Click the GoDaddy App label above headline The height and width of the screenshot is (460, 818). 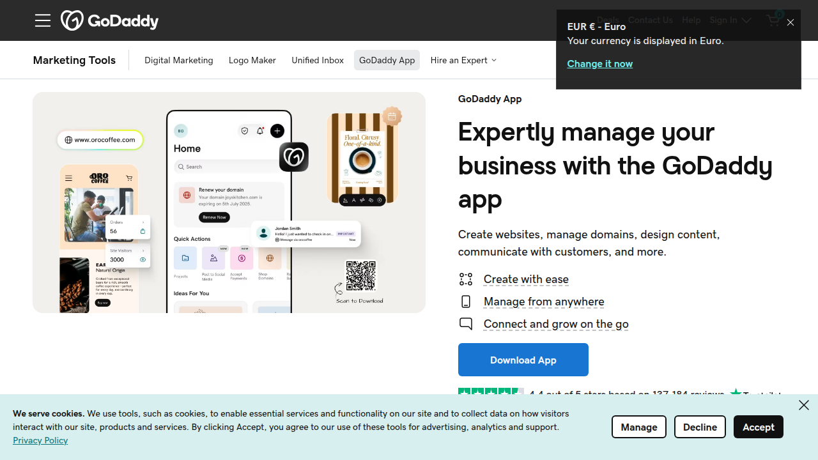(x=490, y=99)
